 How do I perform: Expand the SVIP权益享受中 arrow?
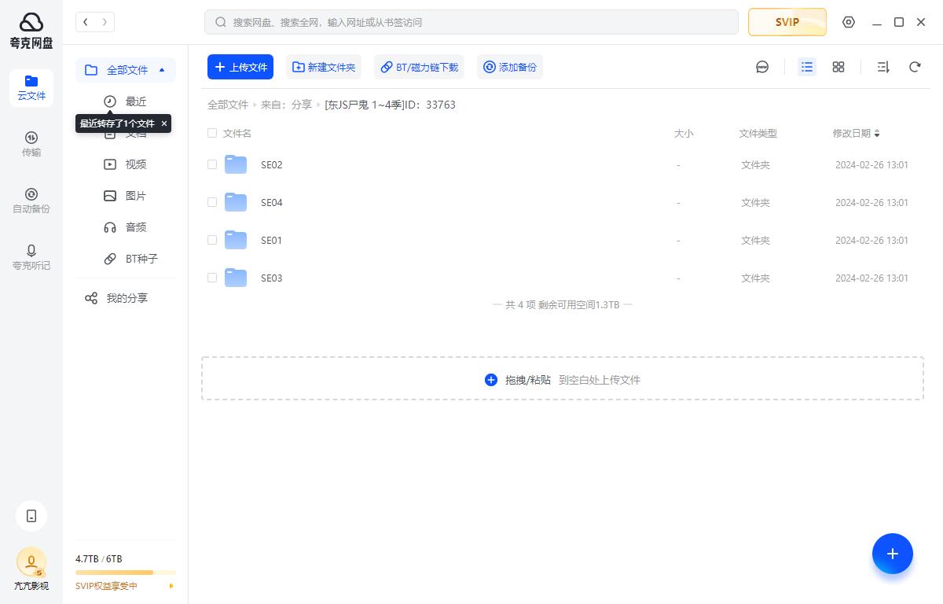(171, 586)
